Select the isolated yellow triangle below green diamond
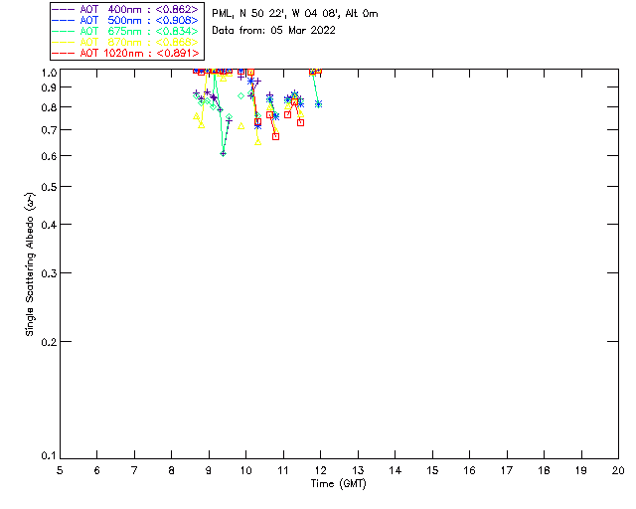636x509 pixels. coord(241,125)
